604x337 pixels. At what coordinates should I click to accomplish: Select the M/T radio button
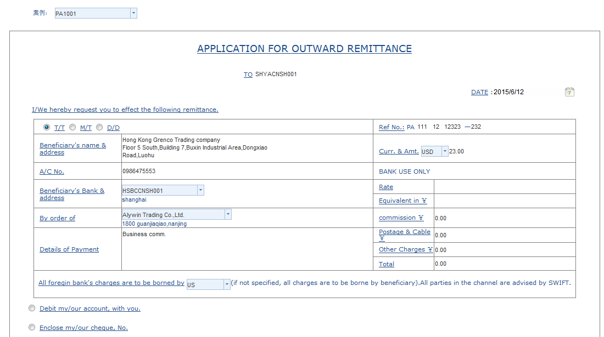pos(72,127)
